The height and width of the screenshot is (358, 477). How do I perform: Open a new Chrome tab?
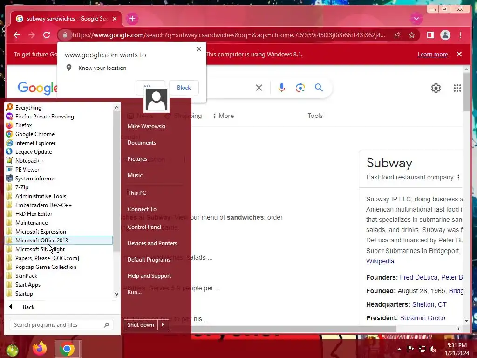pos(132,19)
